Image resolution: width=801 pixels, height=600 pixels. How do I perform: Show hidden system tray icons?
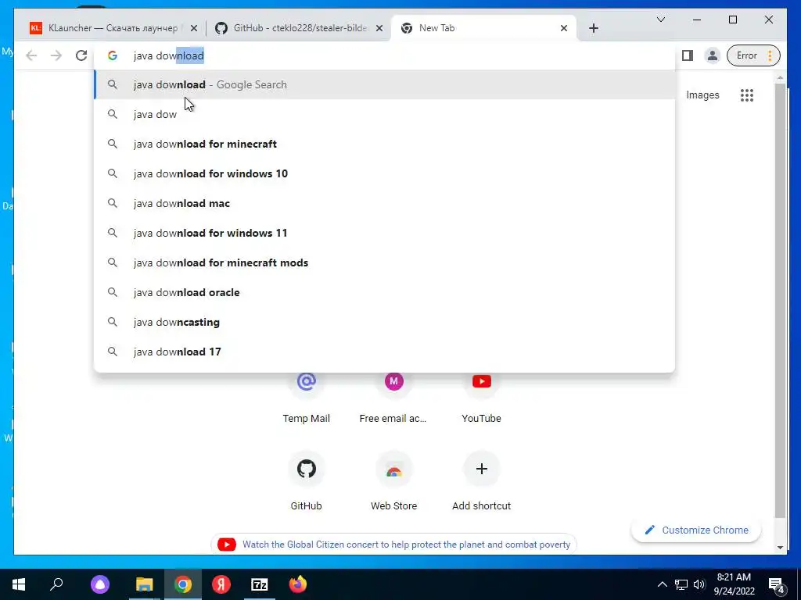662,584
